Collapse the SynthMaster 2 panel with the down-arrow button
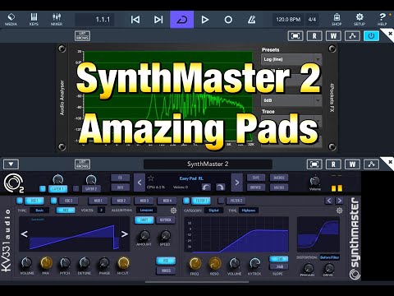The width and height of the screenshot is (394, 296). point(11,164)
